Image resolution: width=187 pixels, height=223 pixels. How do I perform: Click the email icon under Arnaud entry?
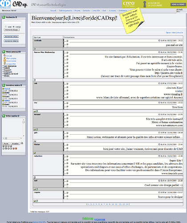click(x=34, y=129)
